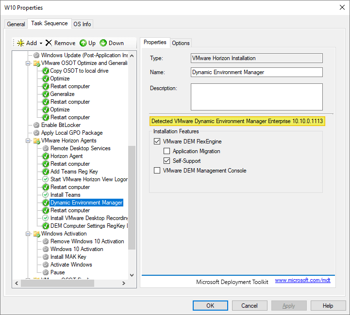Click the Add star icon in toolbar
The width and height of the screenshot is (350, 315).
coord(20,43)
